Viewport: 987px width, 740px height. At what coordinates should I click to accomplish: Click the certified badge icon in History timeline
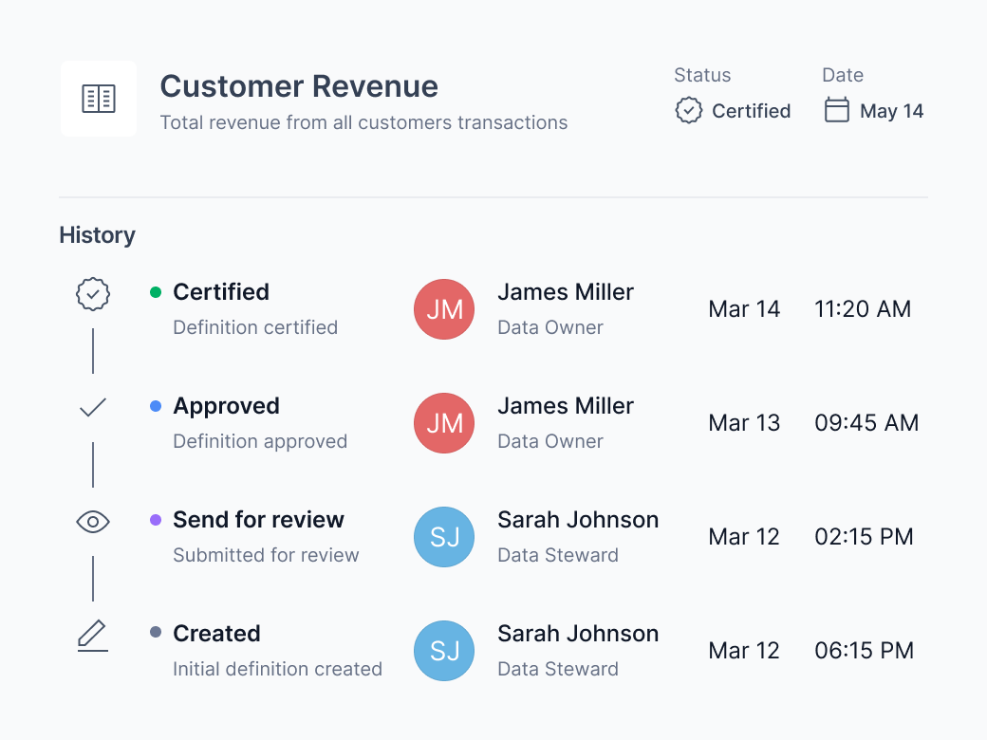coord(93,294)
